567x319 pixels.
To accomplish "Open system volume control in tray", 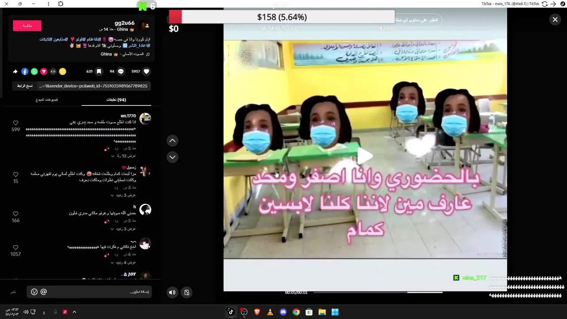I will pos(26,312).
